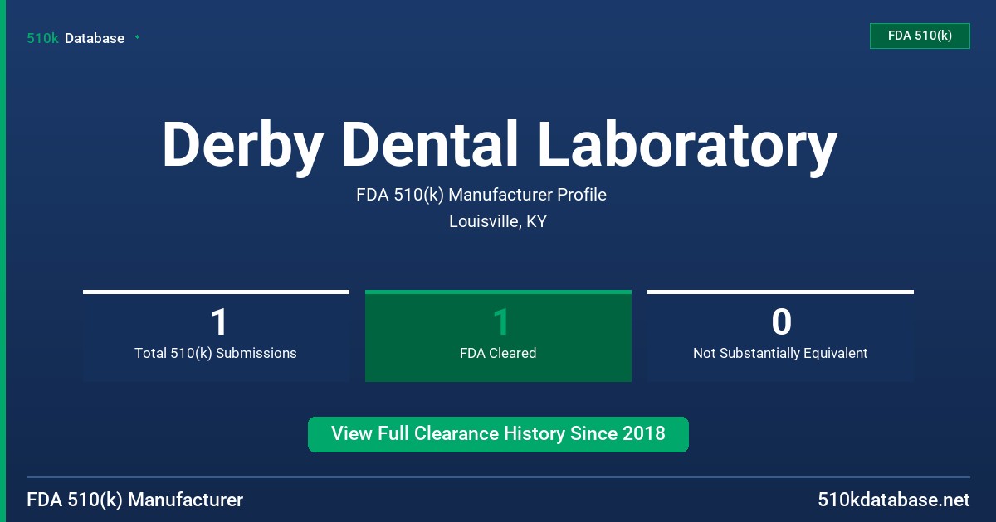Click the FDA 510(k) Manufacturer Profile subtitle
This screenshot has width=996, height=522.
click(481, 195)
